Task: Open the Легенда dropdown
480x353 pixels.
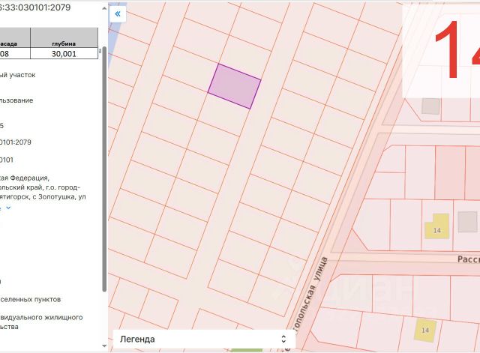Action: (x=204, y=339)
